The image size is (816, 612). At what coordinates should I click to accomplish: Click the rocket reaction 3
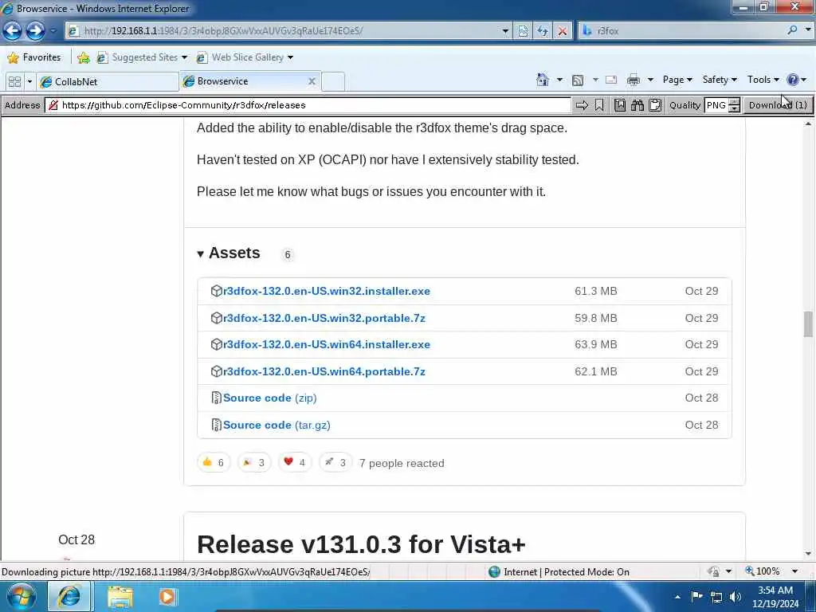coord(335,463)
